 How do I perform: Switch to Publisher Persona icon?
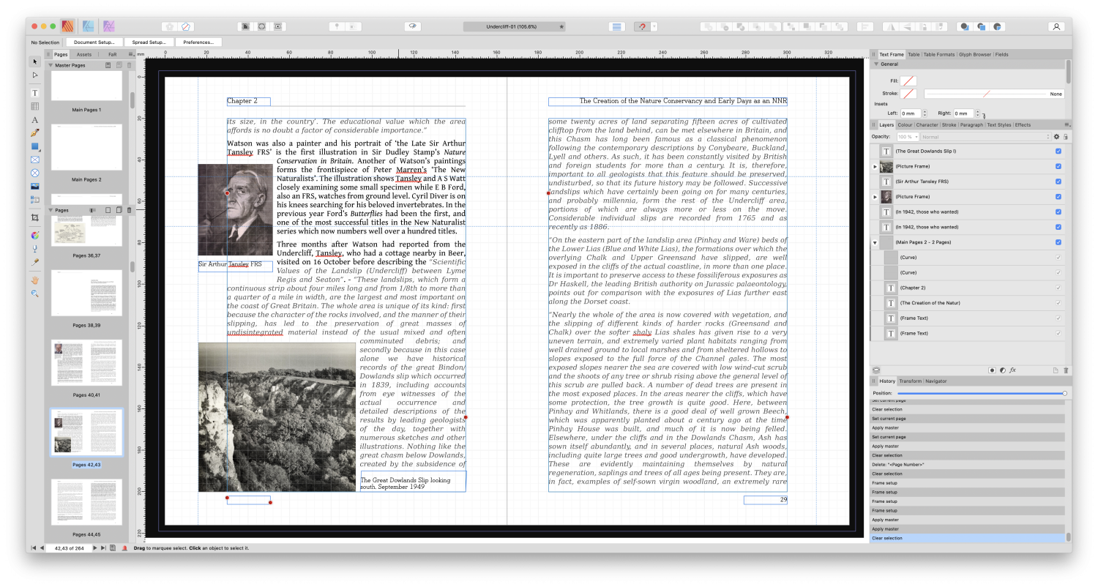(67, 26)
